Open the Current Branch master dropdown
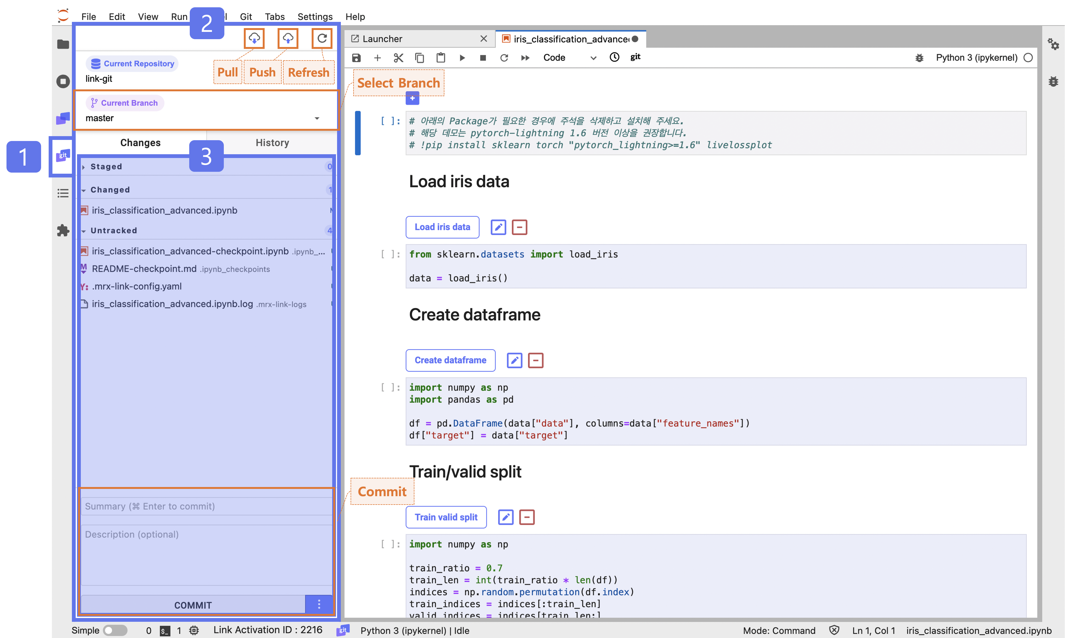The height and width of the screenshot is (638, 1065). click(317, 118)
